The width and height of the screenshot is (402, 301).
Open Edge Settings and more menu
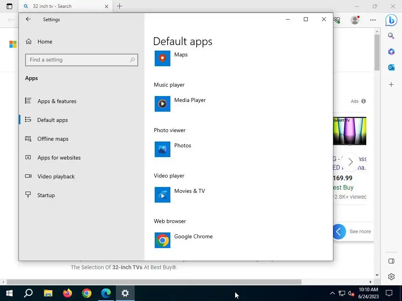373,20
